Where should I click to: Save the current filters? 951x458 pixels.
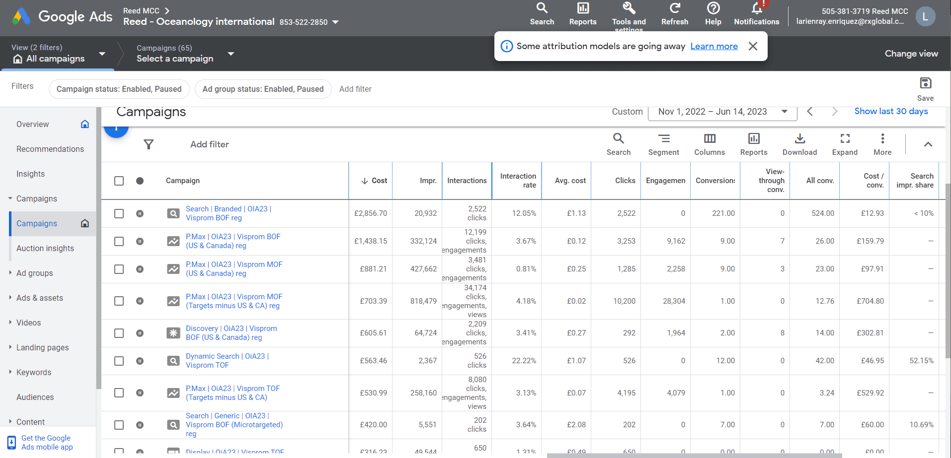(925, 89)
